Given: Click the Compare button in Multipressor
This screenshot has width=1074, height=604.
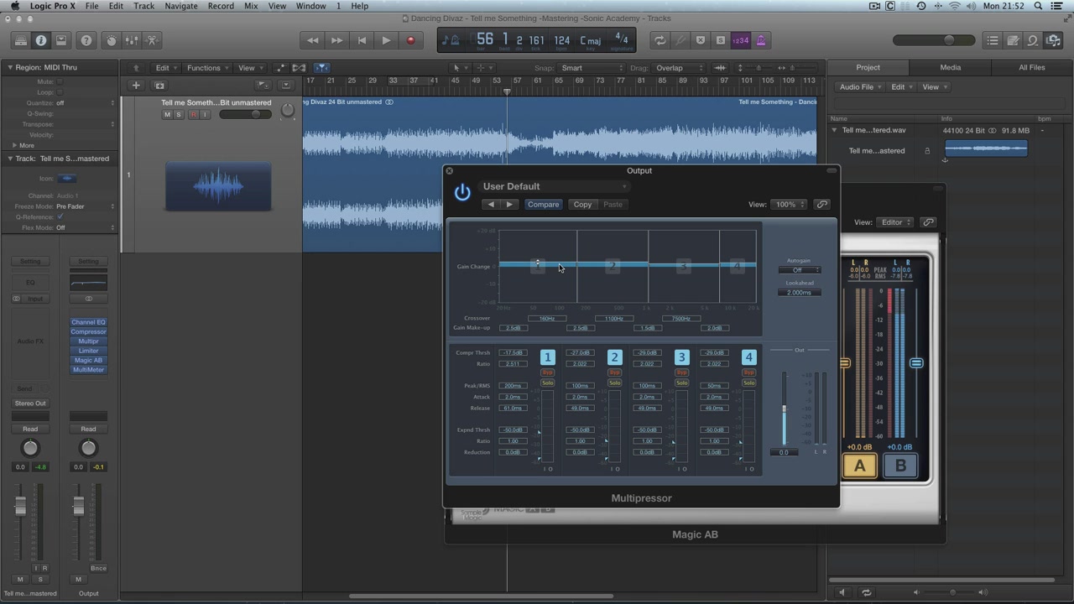Looking at the screenshot, I should tap(543, 205).
